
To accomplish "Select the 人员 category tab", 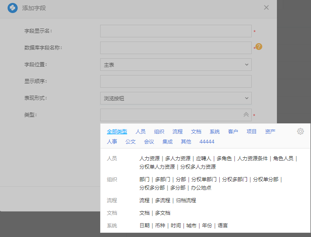I will click(141, 131).
